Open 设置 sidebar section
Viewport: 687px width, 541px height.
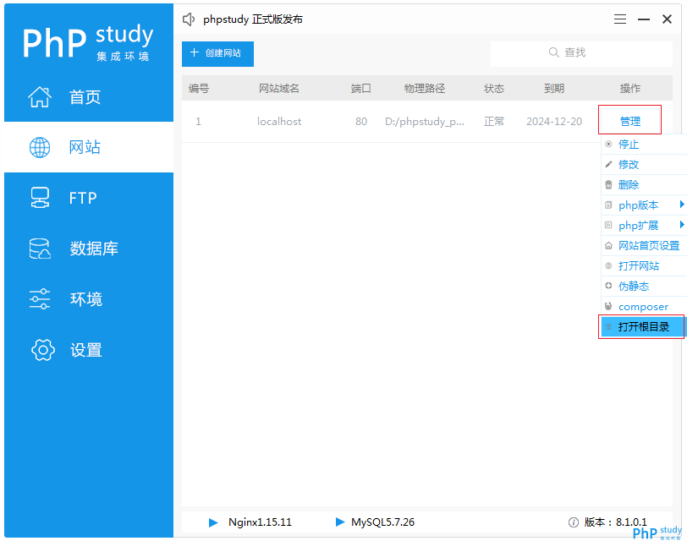coord(89,350)
